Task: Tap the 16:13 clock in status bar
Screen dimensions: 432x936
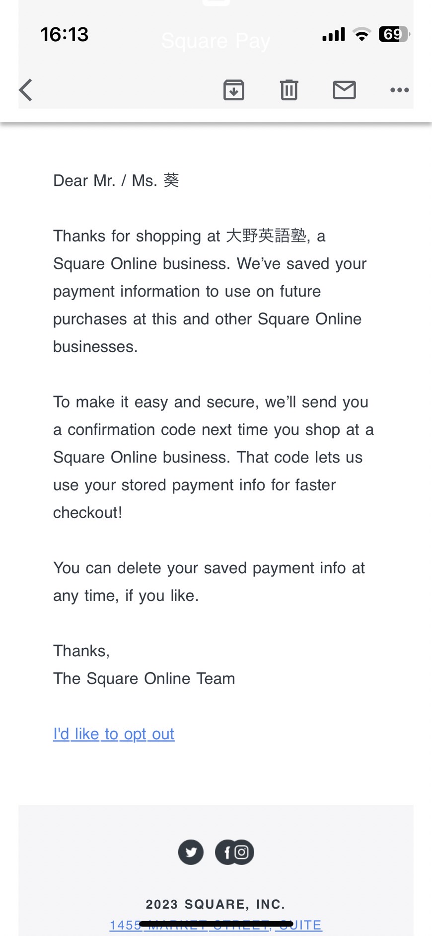Action: 65,34
